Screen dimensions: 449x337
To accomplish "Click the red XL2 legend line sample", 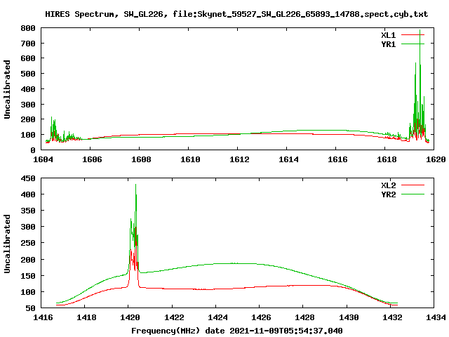I will [x=413, y=185].
